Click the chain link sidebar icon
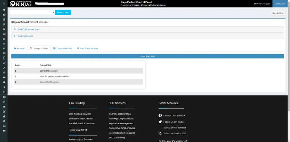This screenshot has height=142, width=290. (x=4, y=63)
